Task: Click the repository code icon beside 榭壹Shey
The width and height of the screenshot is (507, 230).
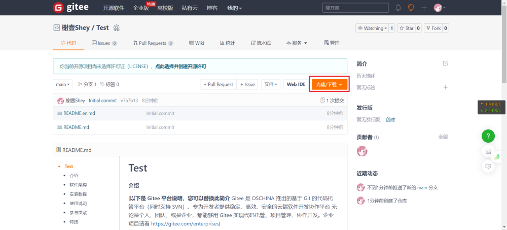Action: [56, 28]
